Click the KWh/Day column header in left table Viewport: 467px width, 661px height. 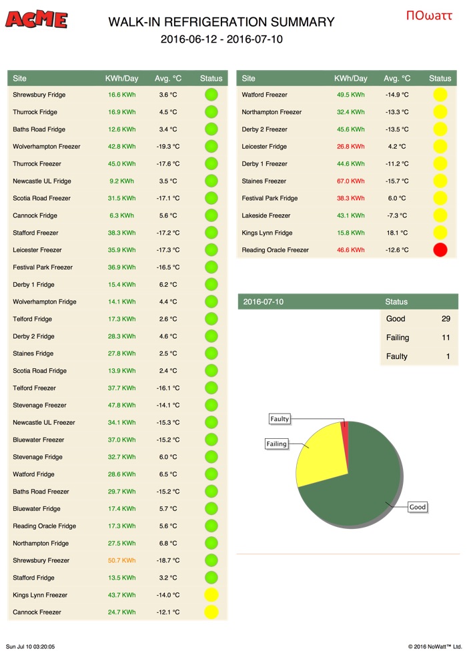(x=121, y=79)
